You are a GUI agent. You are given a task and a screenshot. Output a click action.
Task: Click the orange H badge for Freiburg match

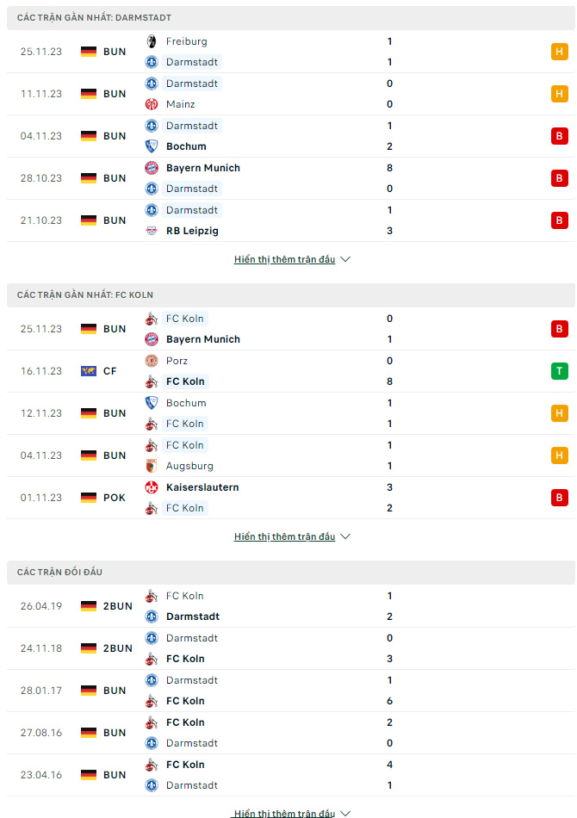tap(559, 52)
